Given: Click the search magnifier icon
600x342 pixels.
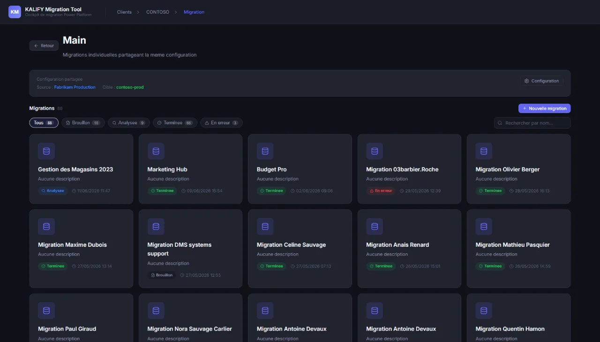Looking at the screenshot, I should pos(501,123).
